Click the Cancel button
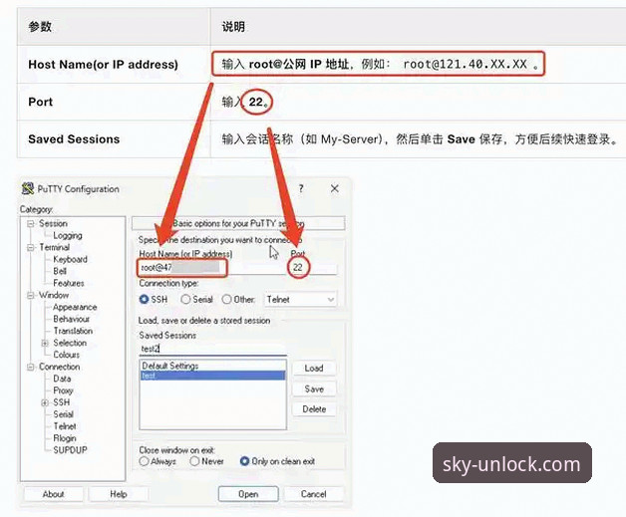 click(313, 494)
